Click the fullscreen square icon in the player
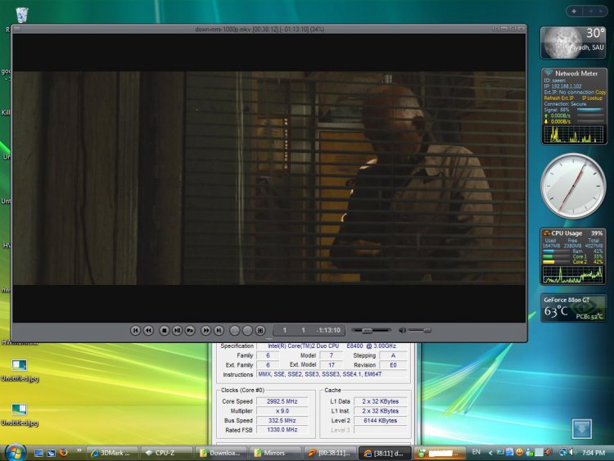614x461 pixels. click(x=260, y=330)
